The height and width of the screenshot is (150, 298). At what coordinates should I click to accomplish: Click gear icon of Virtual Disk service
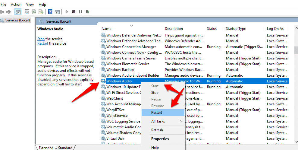[x=103, y=139]
